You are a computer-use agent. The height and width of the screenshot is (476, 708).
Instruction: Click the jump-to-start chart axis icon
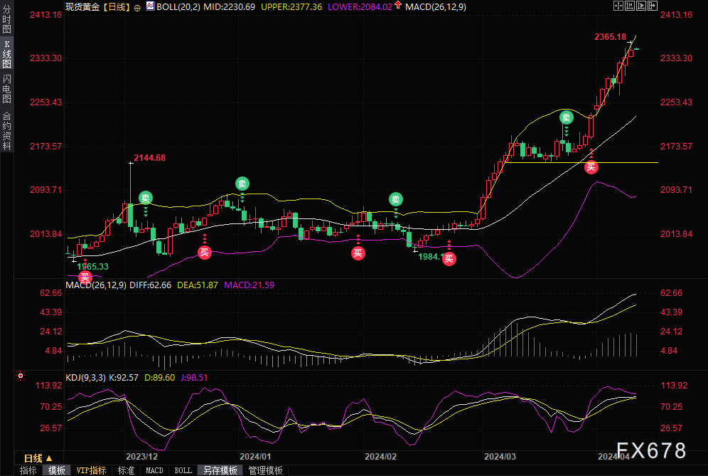point(630,6)
